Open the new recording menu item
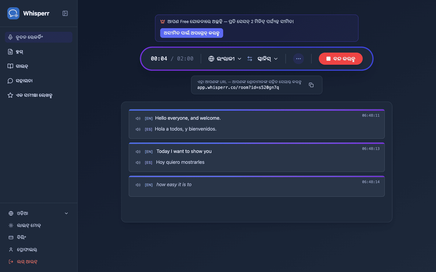The image size is (436, 272). tap(39, 37)
